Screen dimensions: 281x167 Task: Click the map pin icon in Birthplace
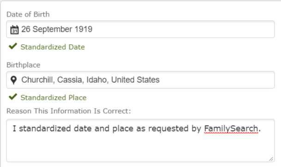click(x=14, y=80)
